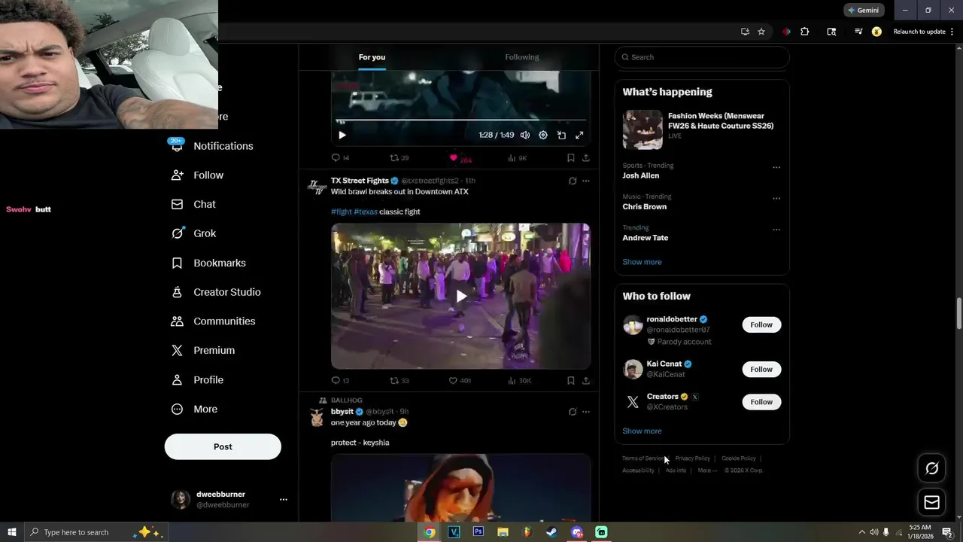Viewport: 963px width, 542px height.
Task: Open Chris Brown trend options
Action: coord(776,199)
